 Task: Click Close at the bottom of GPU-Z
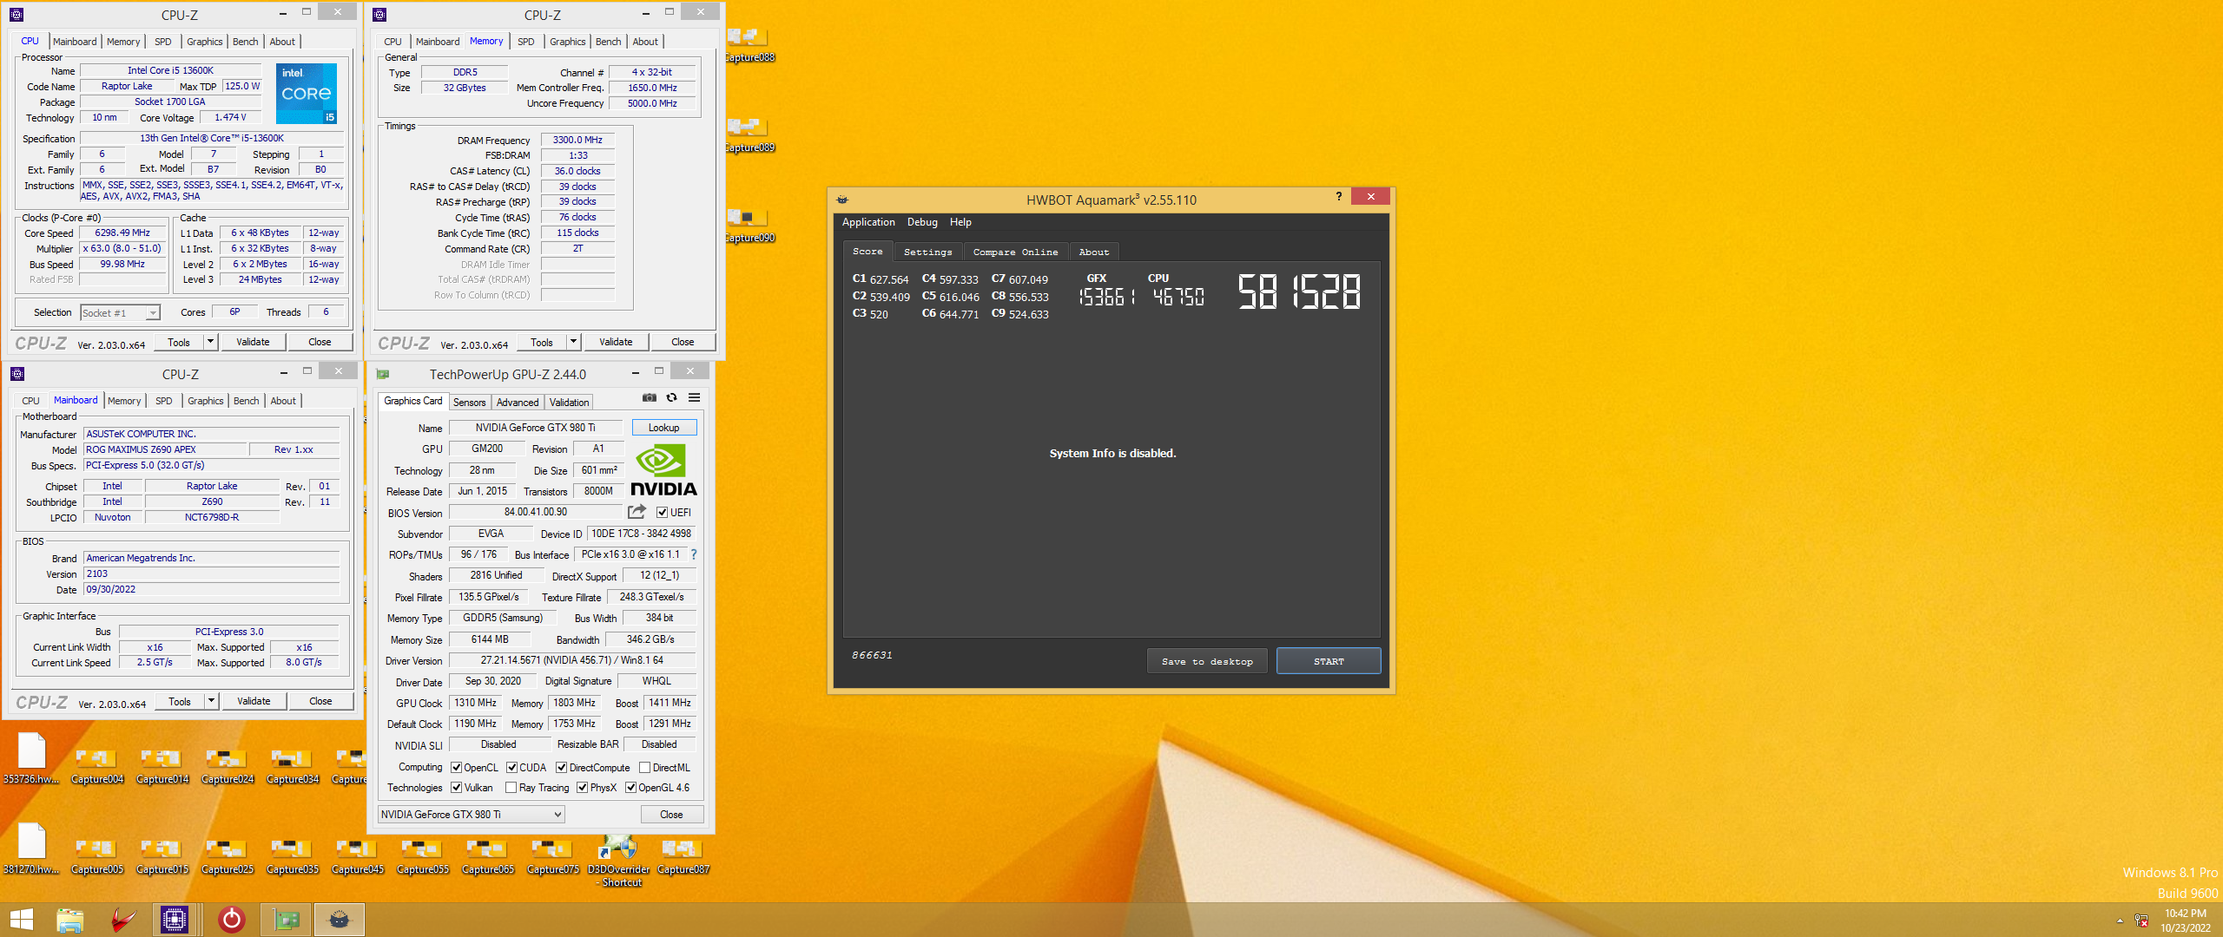[671, 815]
